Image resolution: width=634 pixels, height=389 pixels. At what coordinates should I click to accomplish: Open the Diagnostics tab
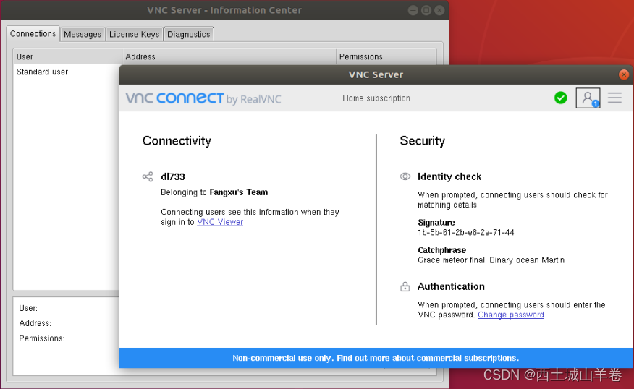[189, 34]
